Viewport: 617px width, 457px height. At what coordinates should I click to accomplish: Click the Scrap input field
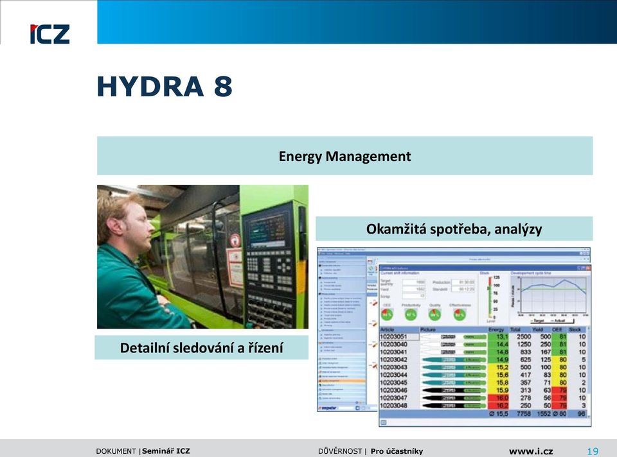pyautogui.click(x=413, y=296)
